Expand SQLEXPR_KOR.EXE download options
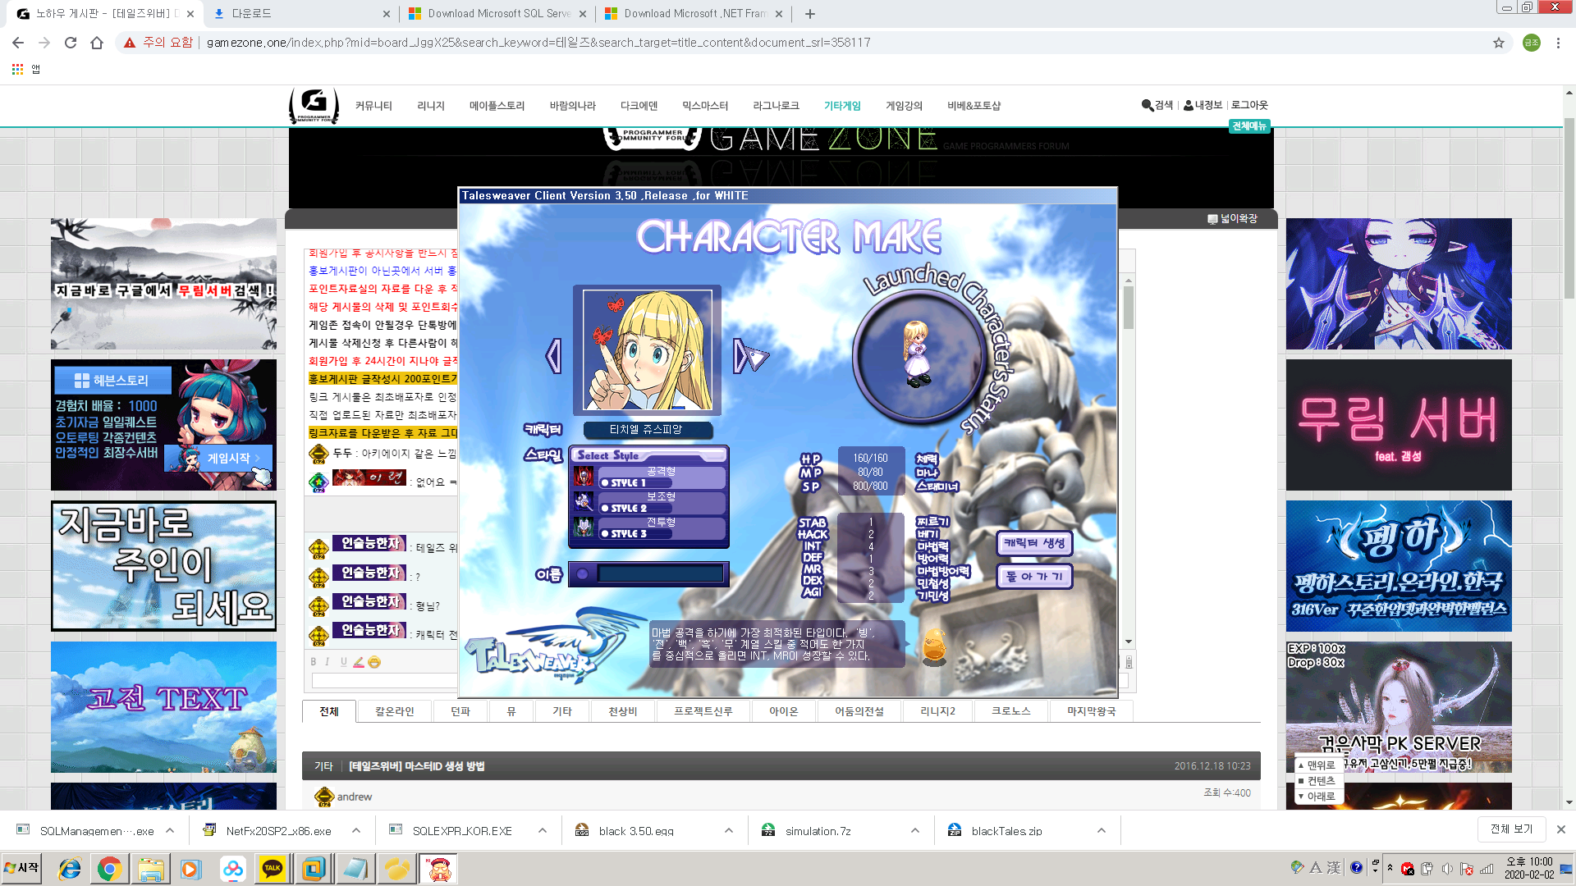1576x886 pixels. [543, 831]
